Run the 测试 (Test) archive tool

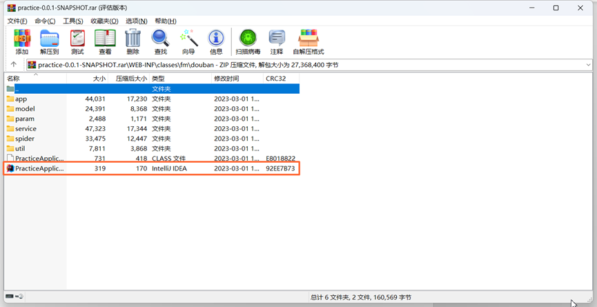(x=77, y=41)
